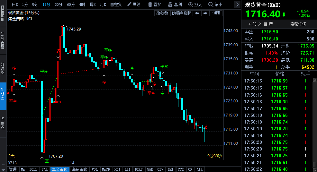Switch to 1分 chart period
The width and height of the screenshot is (317, 172).
coord(25,4)
